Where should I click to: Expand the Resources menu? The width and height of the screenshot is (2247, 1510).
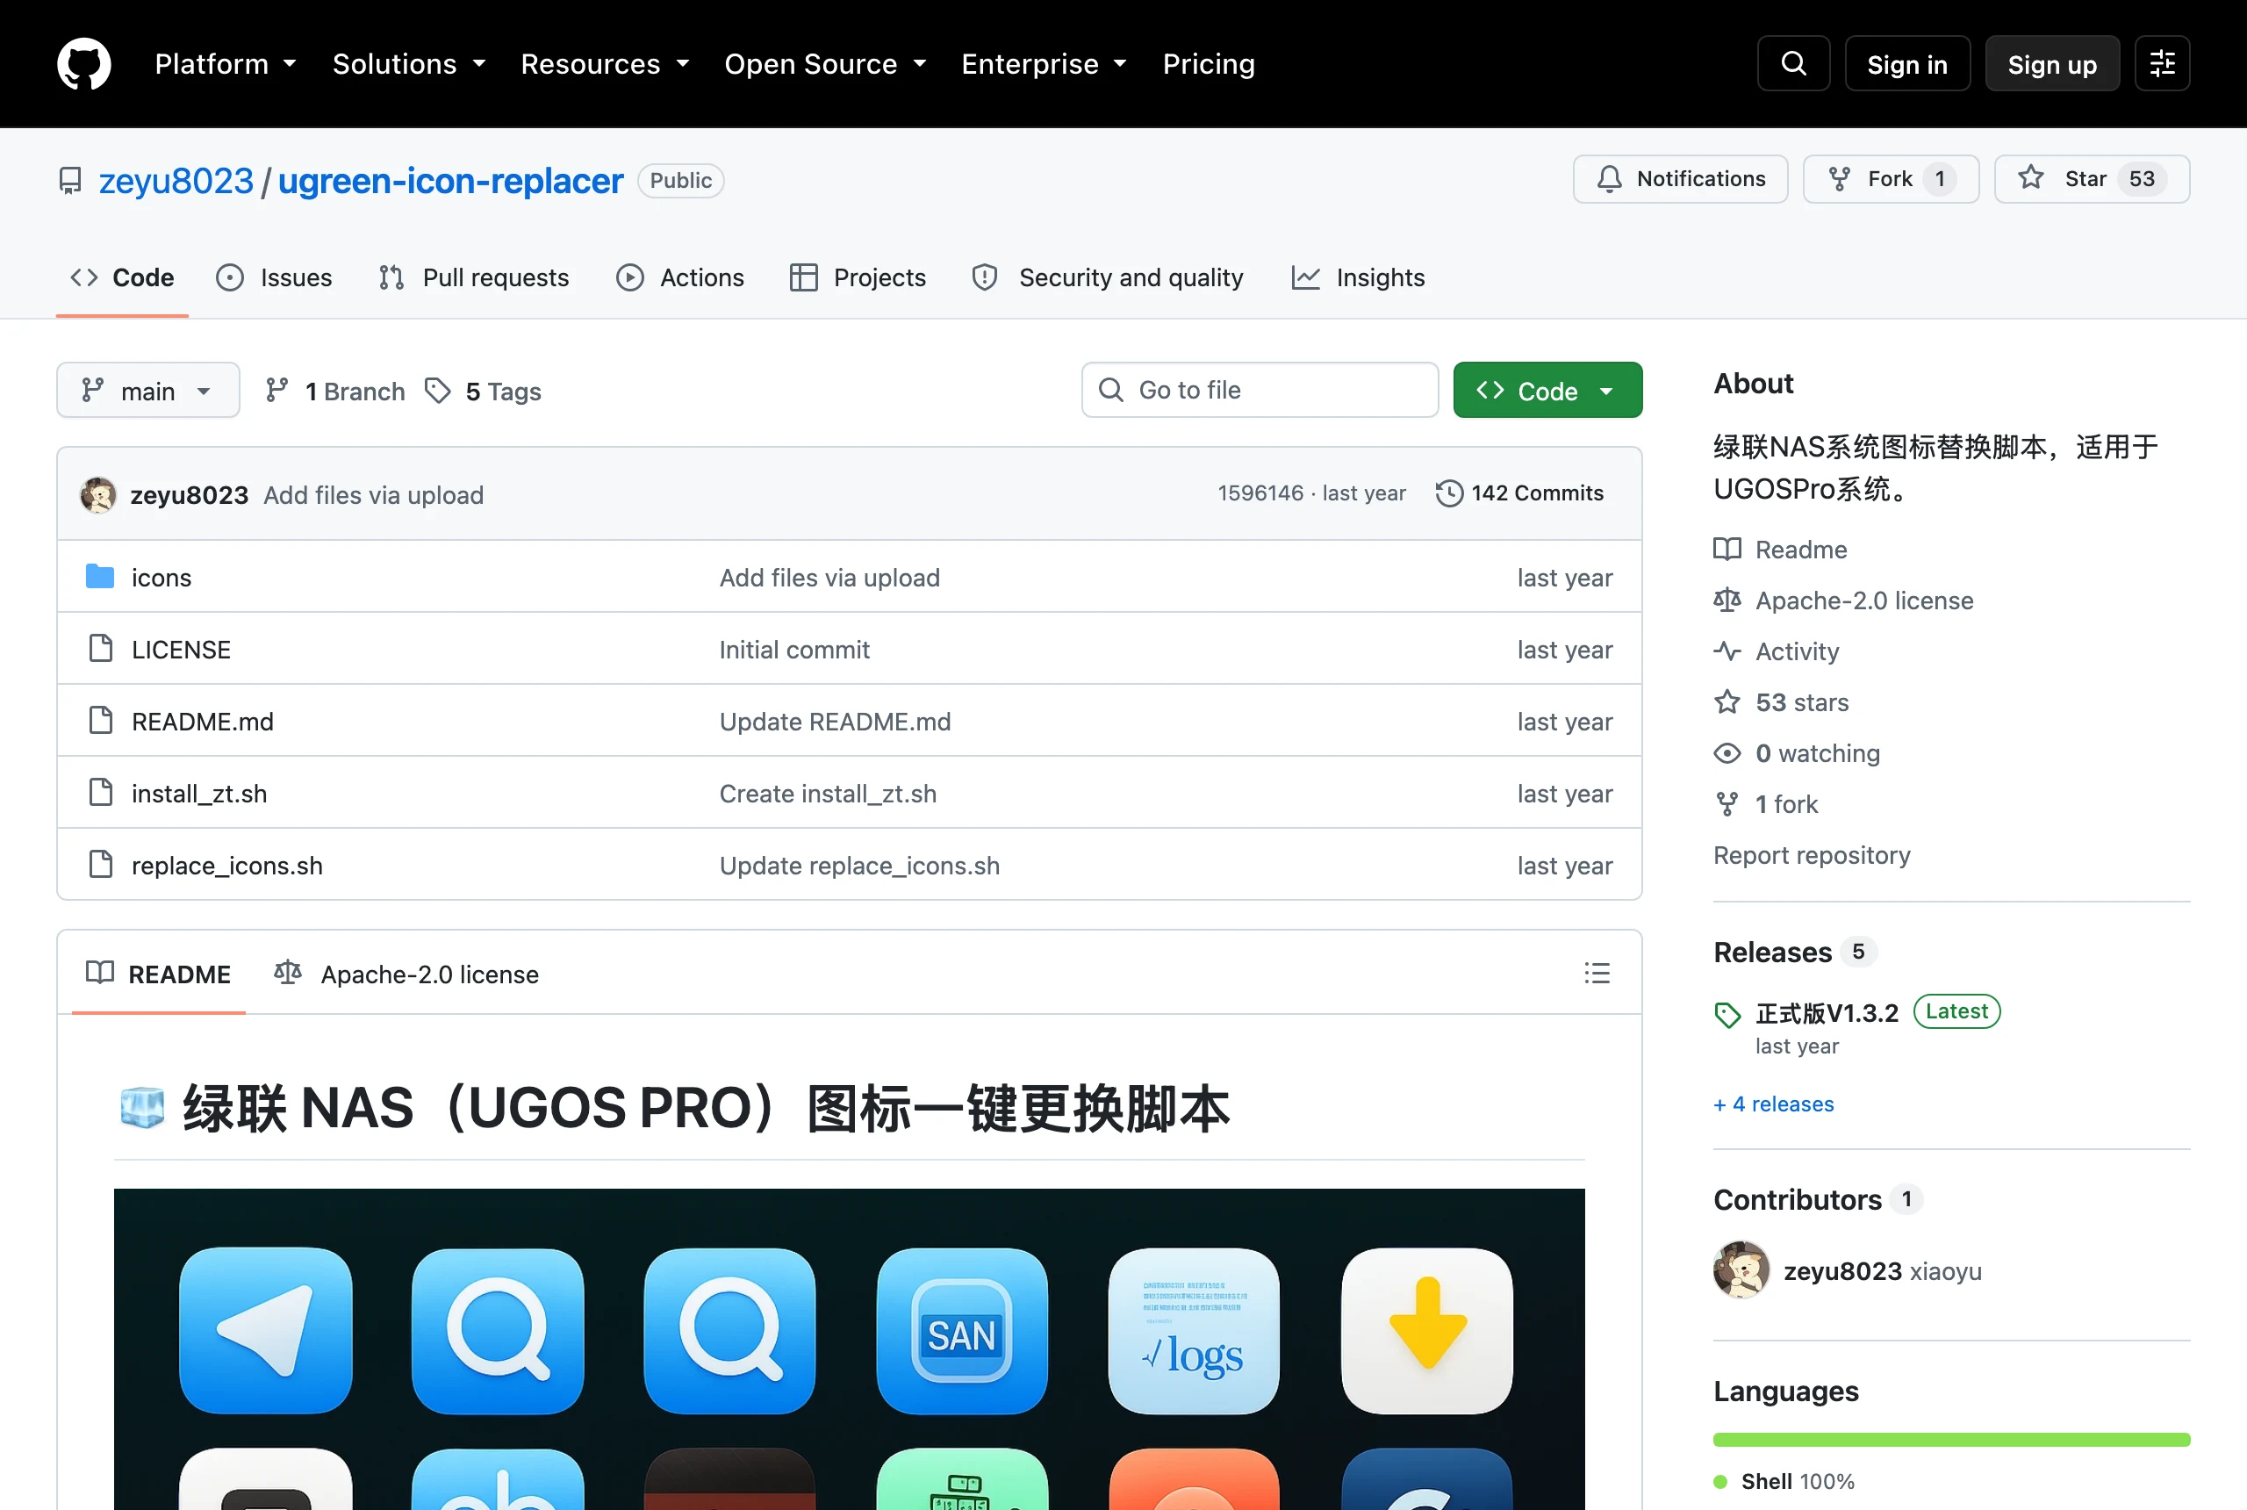coord(605,63)
